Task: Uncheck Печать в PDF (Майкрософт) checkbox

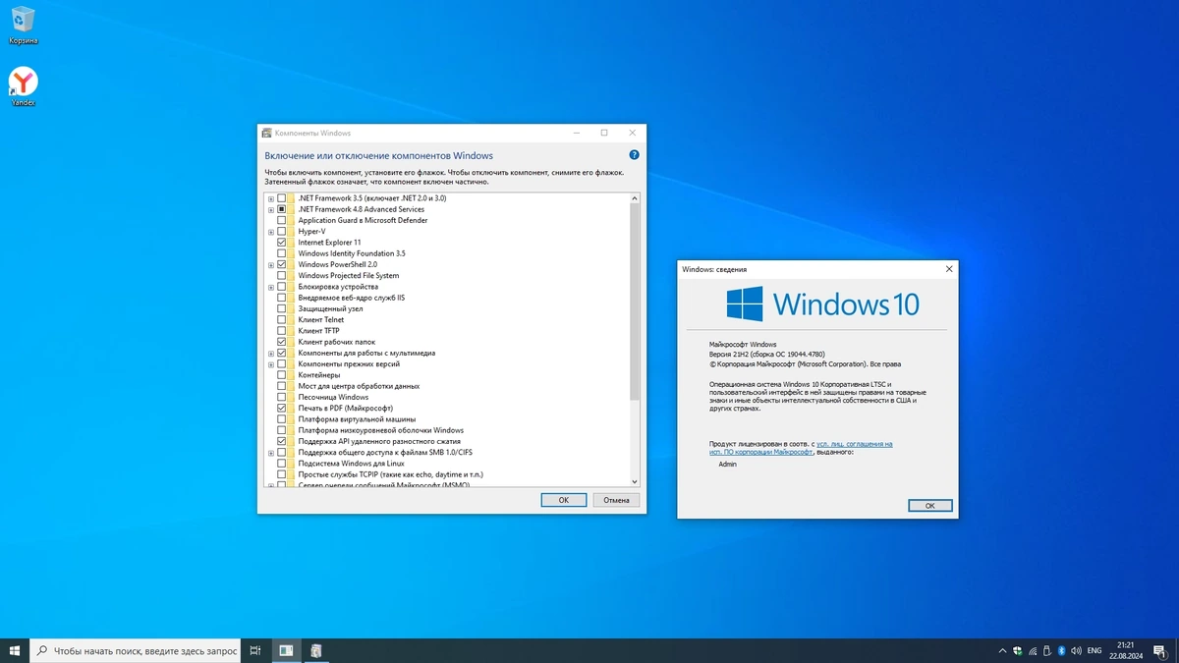Action: [282, 408]
